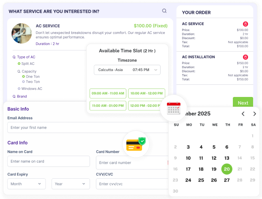Go to the previous calendar month
Image resolution: width=262 pixels, height=199 pixels.
(x=243, y=114)
